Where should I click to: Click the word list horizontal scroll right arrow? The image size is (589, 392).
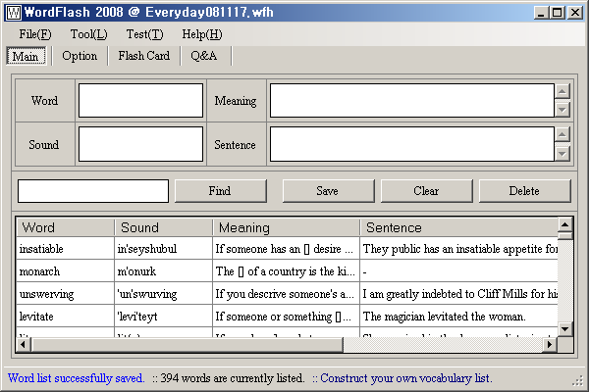pyautogui.click(x=550, y=344)
